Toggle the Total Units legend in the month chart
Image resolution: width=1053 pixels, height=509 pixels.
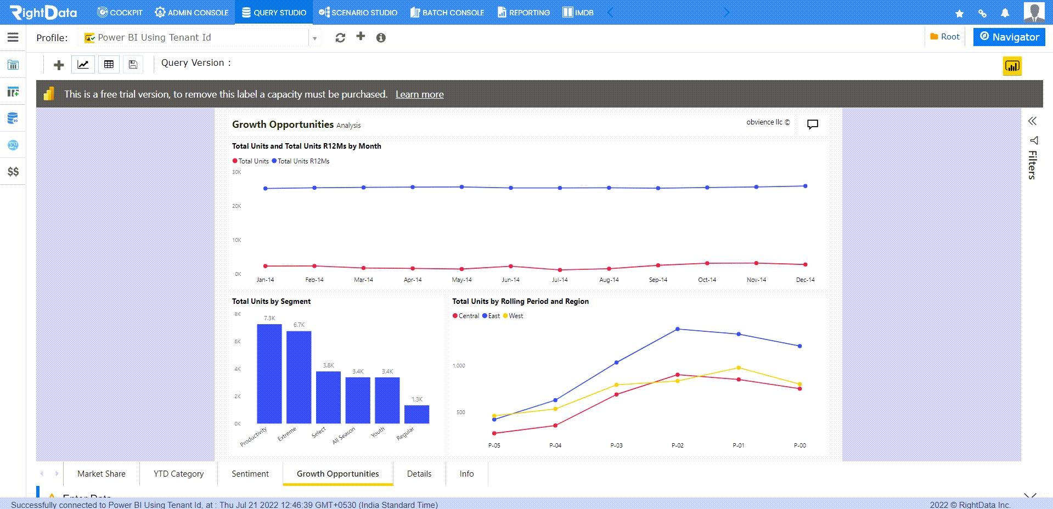coord(250,161)
